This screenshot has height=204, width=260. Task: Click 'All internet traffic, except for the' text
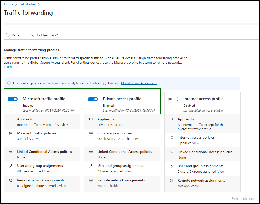[201, 125]
